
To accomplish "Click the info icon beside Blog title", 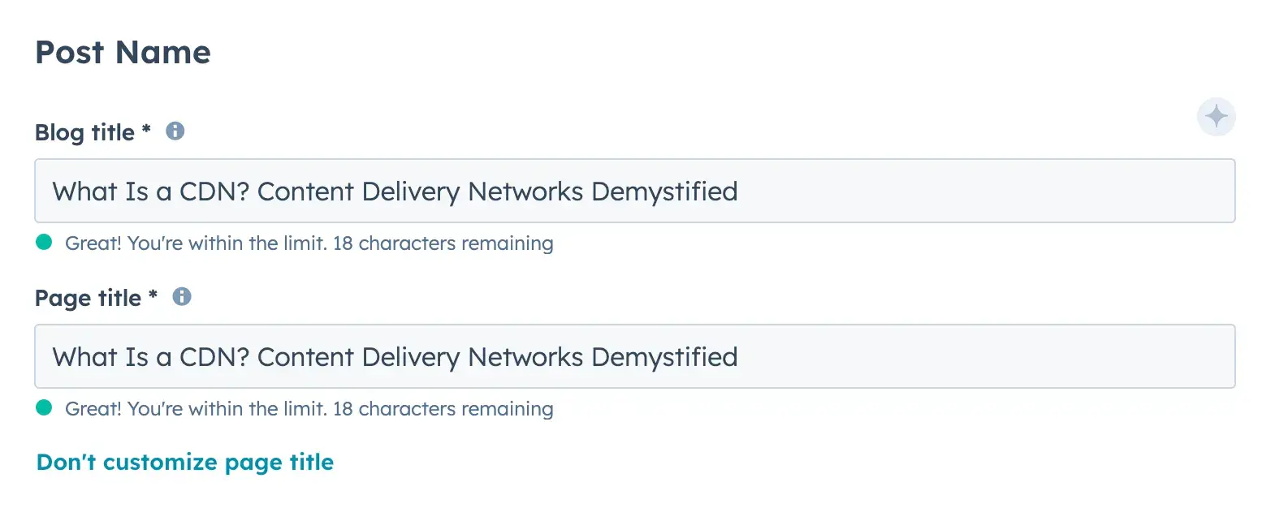I will coord(175,131).
